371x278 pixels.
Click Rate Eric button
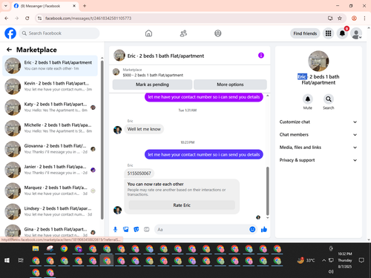(x=182, y=205)
